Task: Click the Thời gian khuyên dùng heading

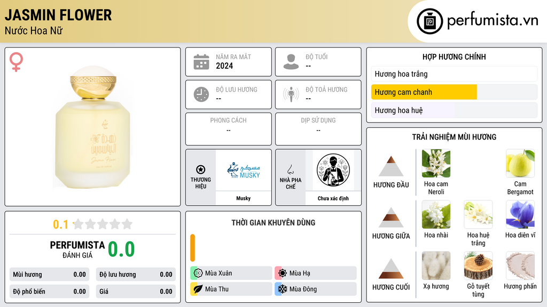Action: 273,223
